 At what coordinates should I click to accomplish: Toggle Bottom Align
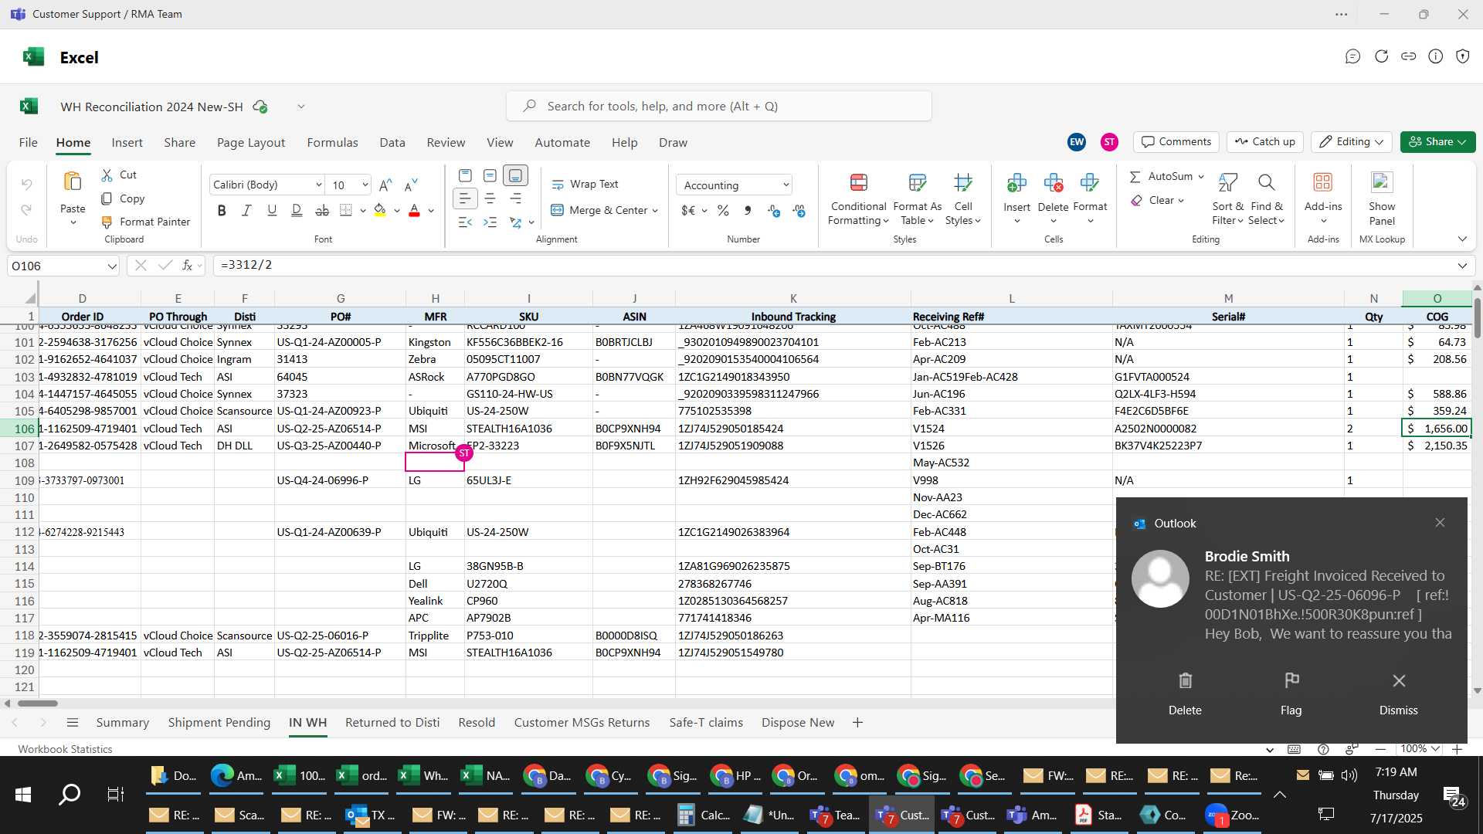[x=515, y=175]
